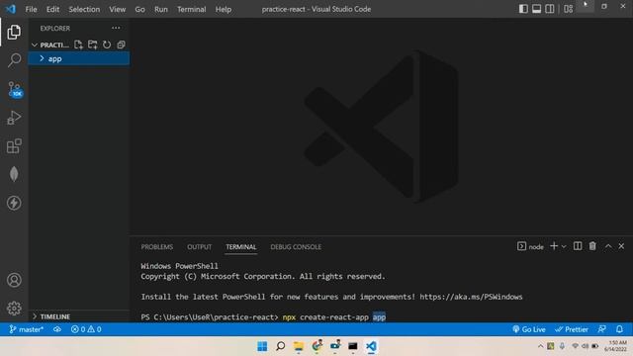Viewport: 633px width, 356px height.
Task: Open the Go menu
Action: click(139, 9)
